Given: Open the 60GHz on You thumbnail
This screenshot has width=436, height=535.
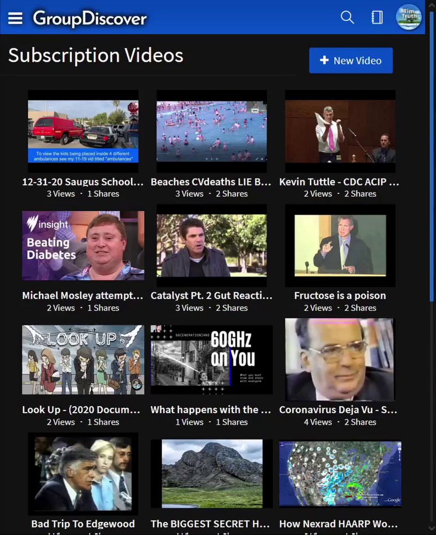Looking at the screenshot, I should tap(212, 360).
